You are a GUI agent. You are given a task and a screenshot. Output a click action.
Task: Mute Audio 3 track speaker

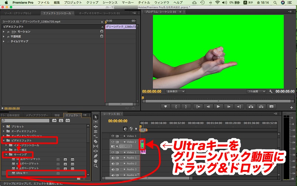113,169
